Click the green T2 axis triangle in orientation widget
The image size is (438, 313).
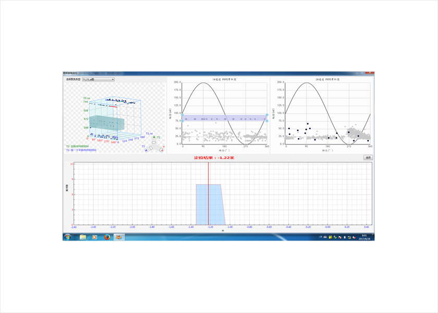click(154, 137)
